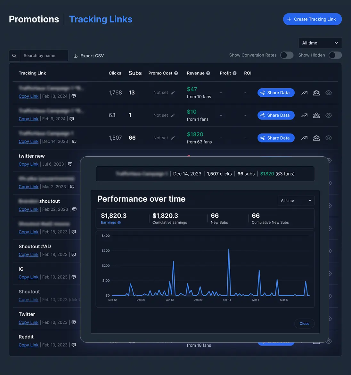351x375 pixels.
Task: Click Create Tracking Link
Action: click(312, 19)
